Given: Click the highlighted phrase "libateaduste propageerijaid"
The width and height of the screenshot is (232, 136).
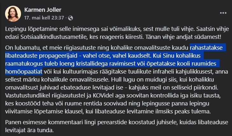Looking at the screenshot, I should (x=41, y=56).
